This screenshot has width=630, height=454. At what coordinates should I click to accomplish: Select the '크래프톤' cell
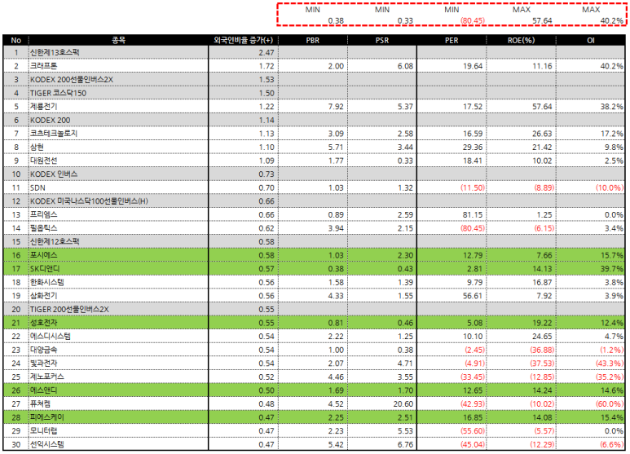click(118, 66)
